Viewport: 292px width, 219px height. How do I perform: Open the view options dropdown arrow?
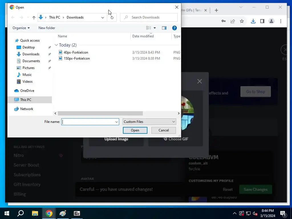click(x=155, y=28)
